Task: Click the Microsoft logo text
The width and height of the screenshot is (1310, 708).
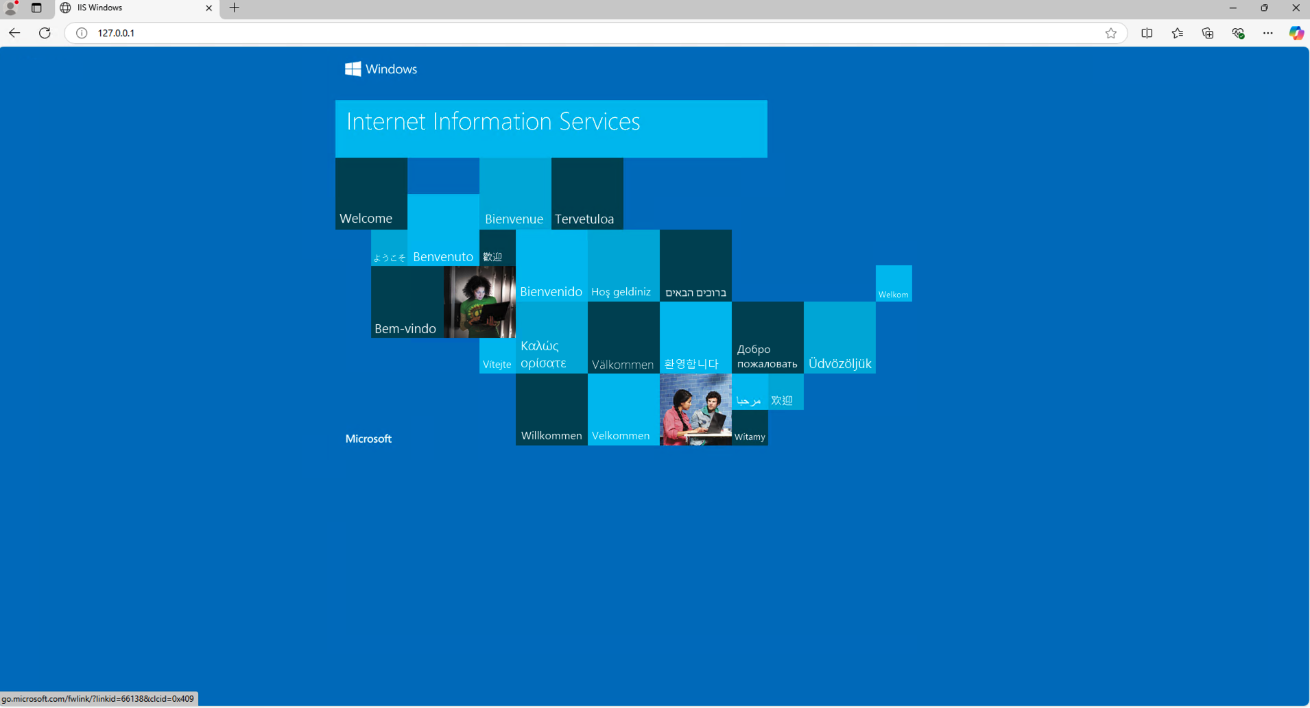Action: [x=368, y=439]
